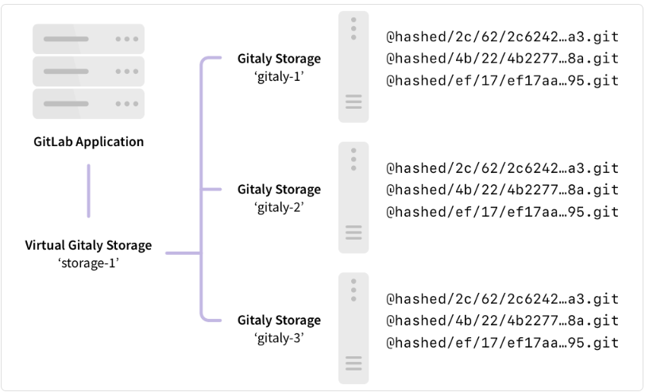Click the 2c6242…a3.git path under gitaly-1
This screenshot has width=645, height=392.
pyautogui.click(x=501, y=37)
